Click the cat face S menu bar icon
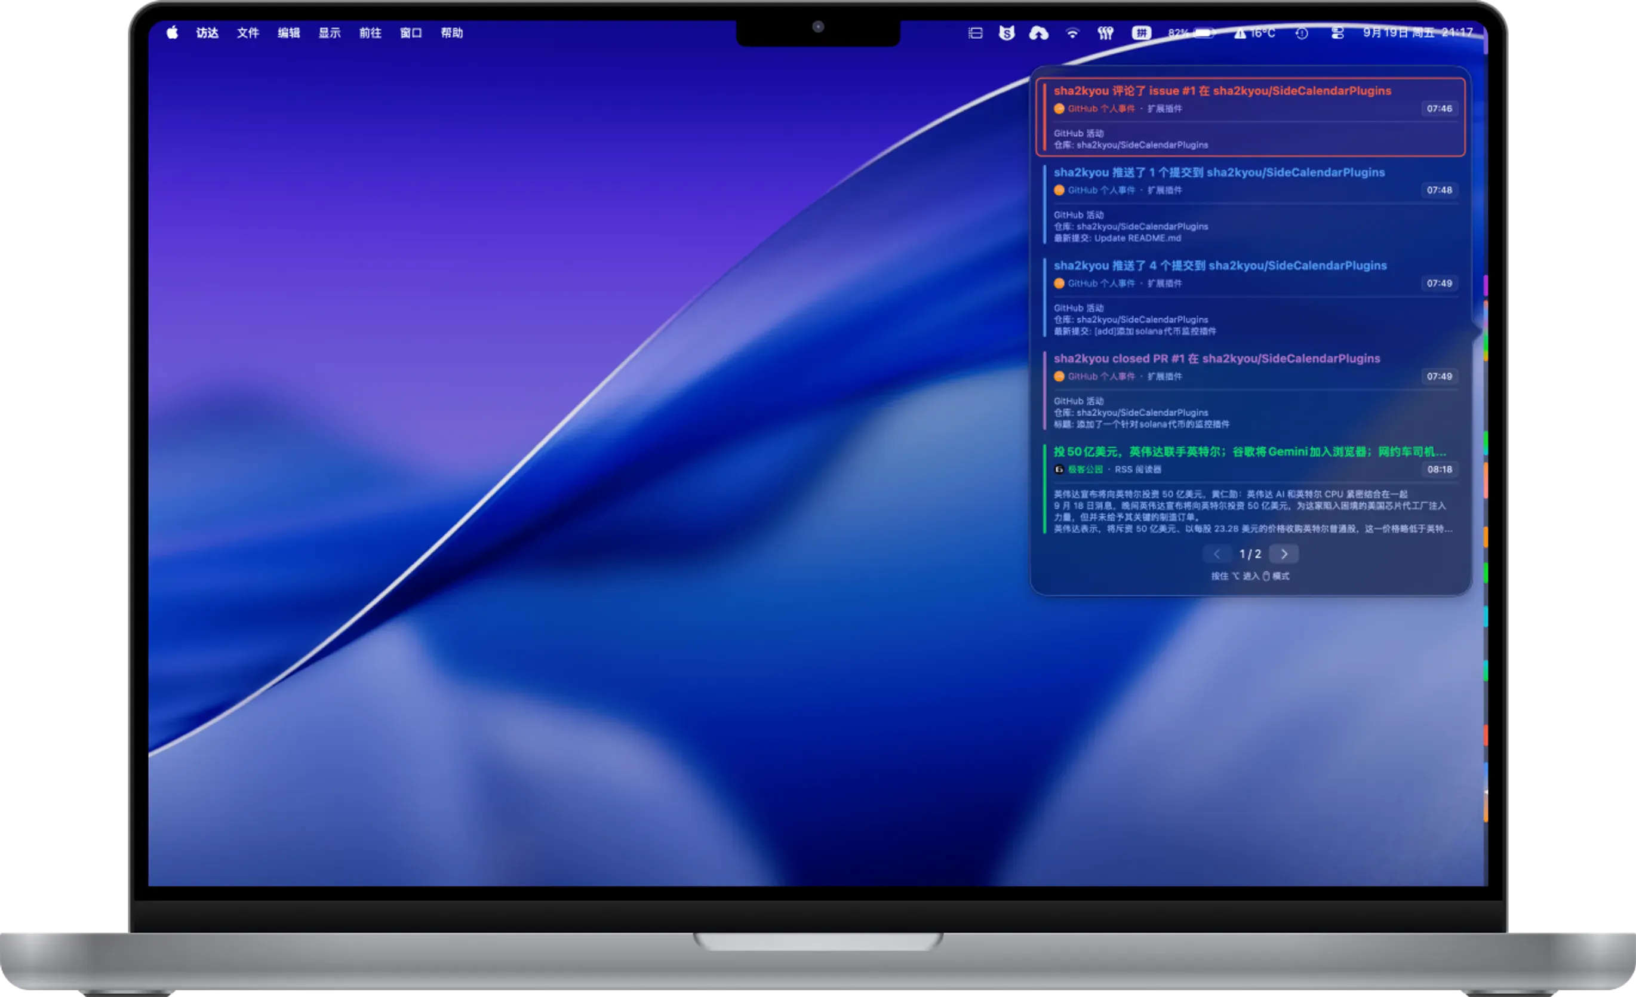1636x997 pixels. 1007,32
